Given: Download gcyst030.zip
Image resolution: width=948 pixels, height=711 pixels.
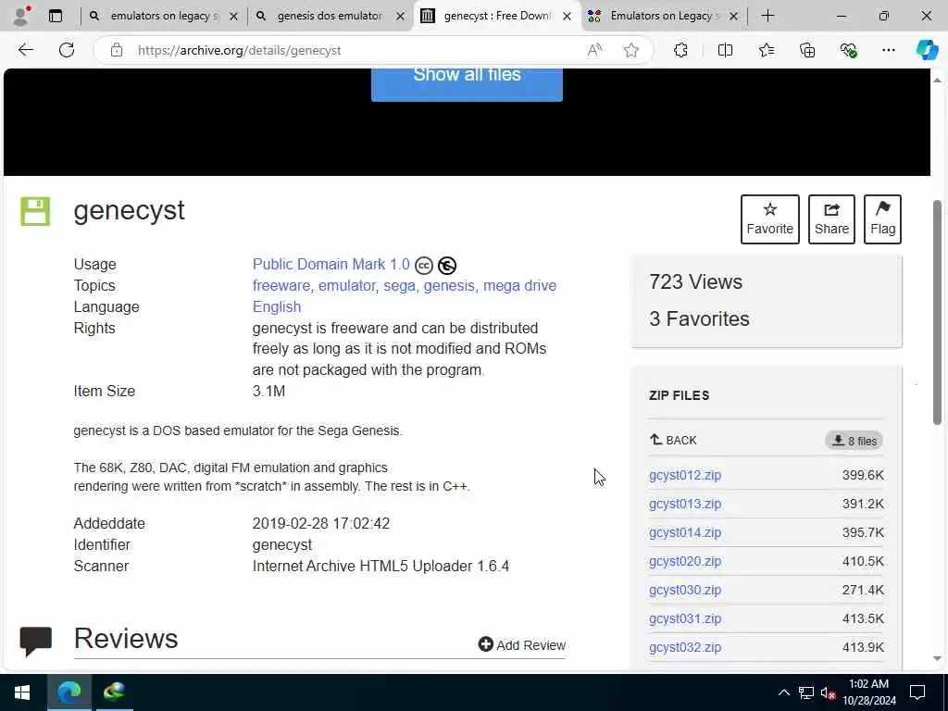Looking at the screenshot, I should (685, 590).
